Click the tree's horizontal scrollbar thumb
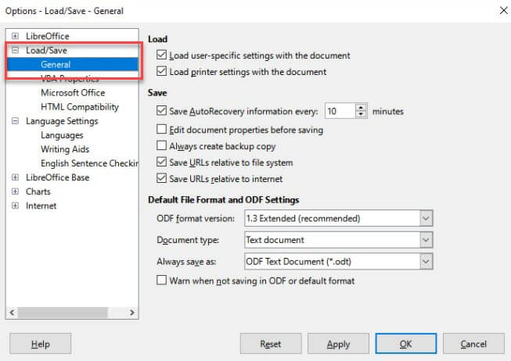 pyautogui.click(x=63, y=313)
